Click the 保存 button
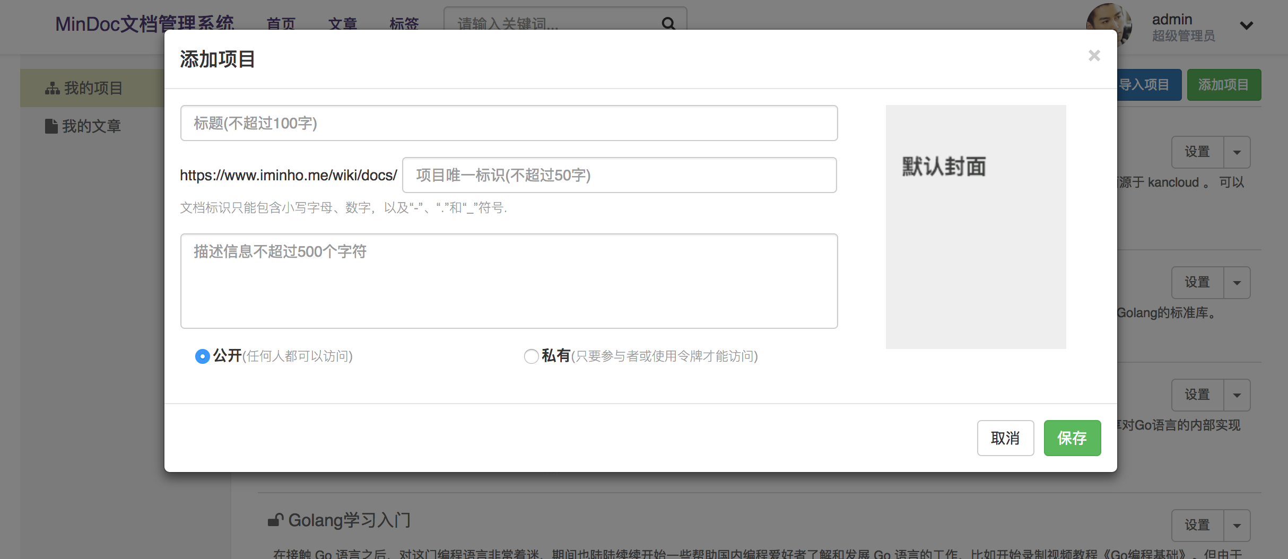 point(1072,438)
